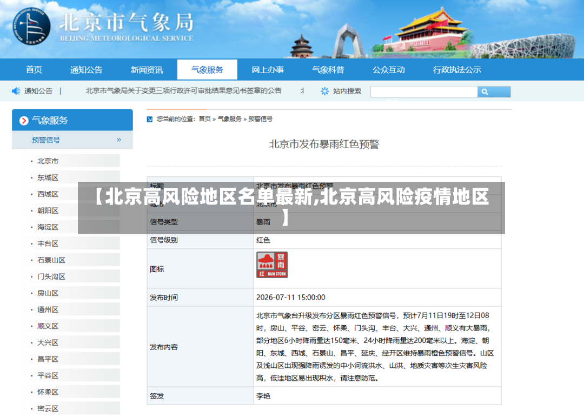The width and height of the screenshot is (584, 416).
Task: Select 顺义区 in the district list
Action: [x=48, y=326]
